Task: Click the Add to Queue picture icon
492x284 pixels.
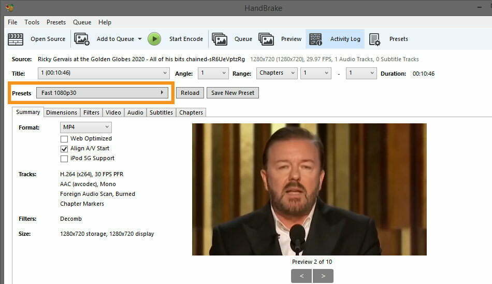Action: click(82, 39)
